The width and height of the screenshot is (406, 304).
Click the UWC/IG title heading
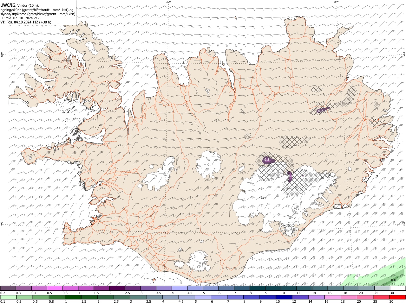[x=7, y=5]
